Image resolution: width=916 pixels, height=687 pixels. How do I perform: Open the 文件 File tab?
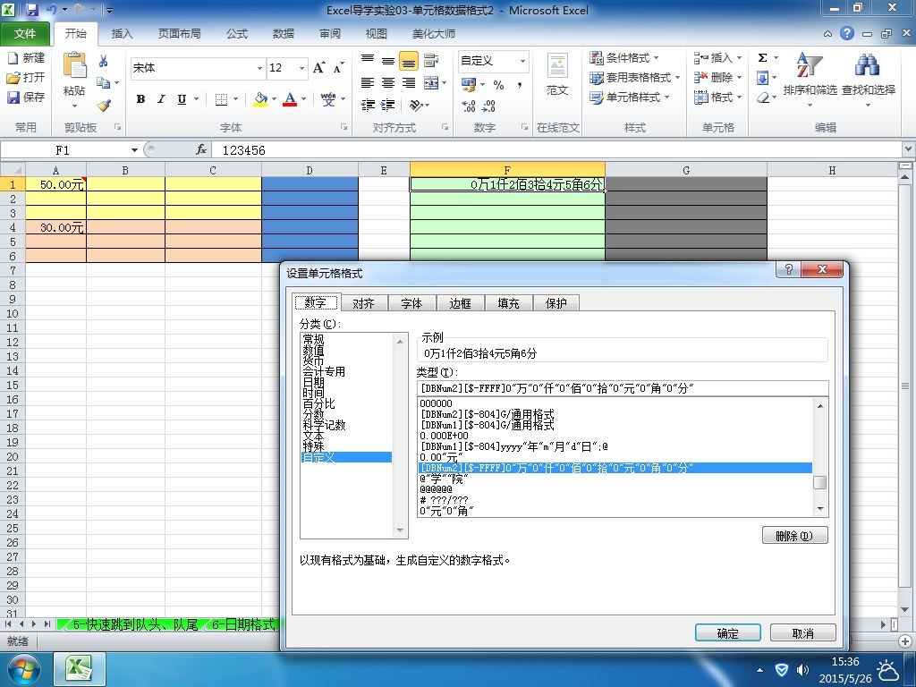[x=24, y=34]
